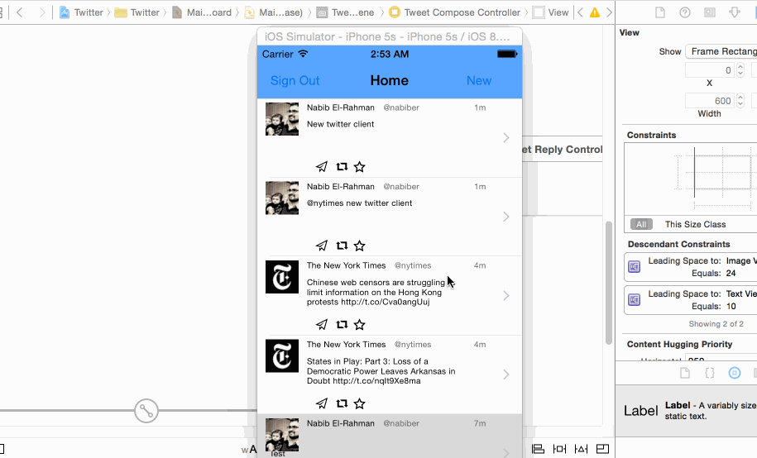Click the canvas vertical scrollbar

(609, 283)
